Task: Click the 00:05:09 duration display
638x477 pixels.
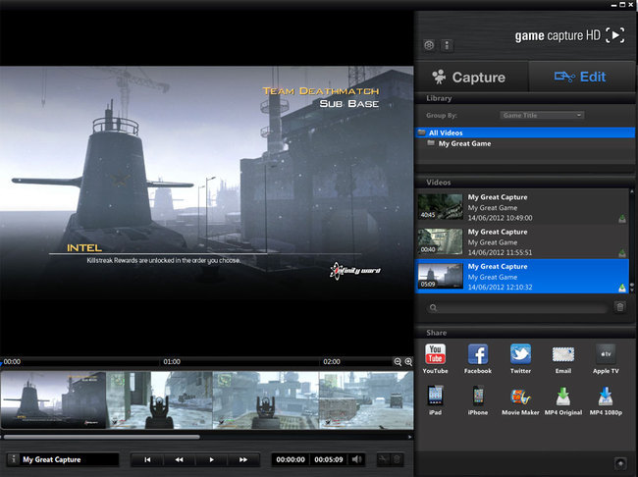Action: tap(329, 459)
